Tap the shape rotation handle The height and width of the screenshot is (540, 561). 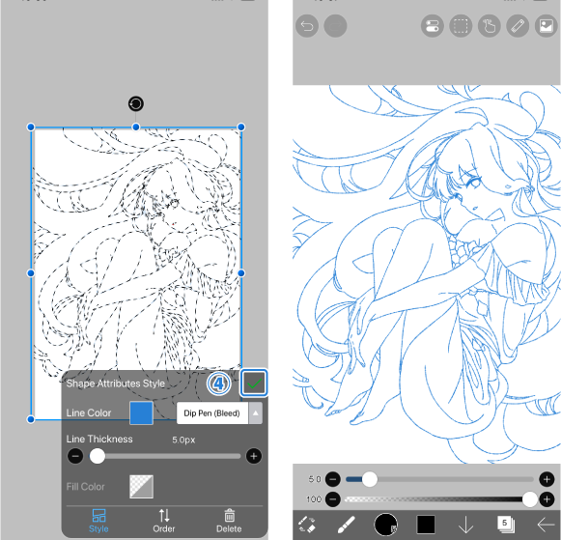pos(136,103)
